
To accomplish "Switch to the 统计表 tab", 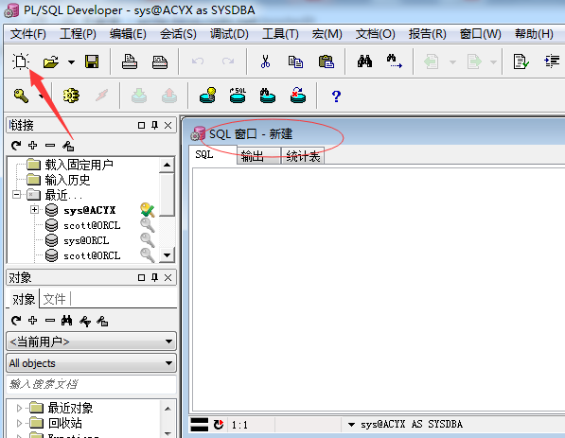I will tap(303, 156).
